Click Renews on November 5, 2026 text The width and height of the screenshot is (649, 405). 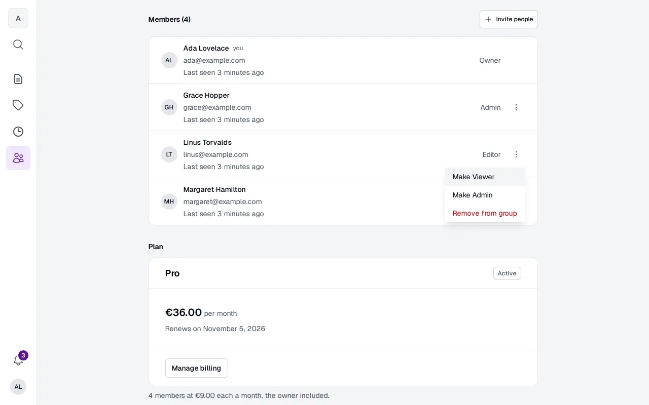pyautogui.click(x=215, y=329)
